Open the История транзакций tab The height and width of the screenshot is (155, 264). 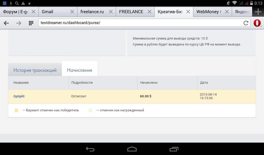click(35, 70)
